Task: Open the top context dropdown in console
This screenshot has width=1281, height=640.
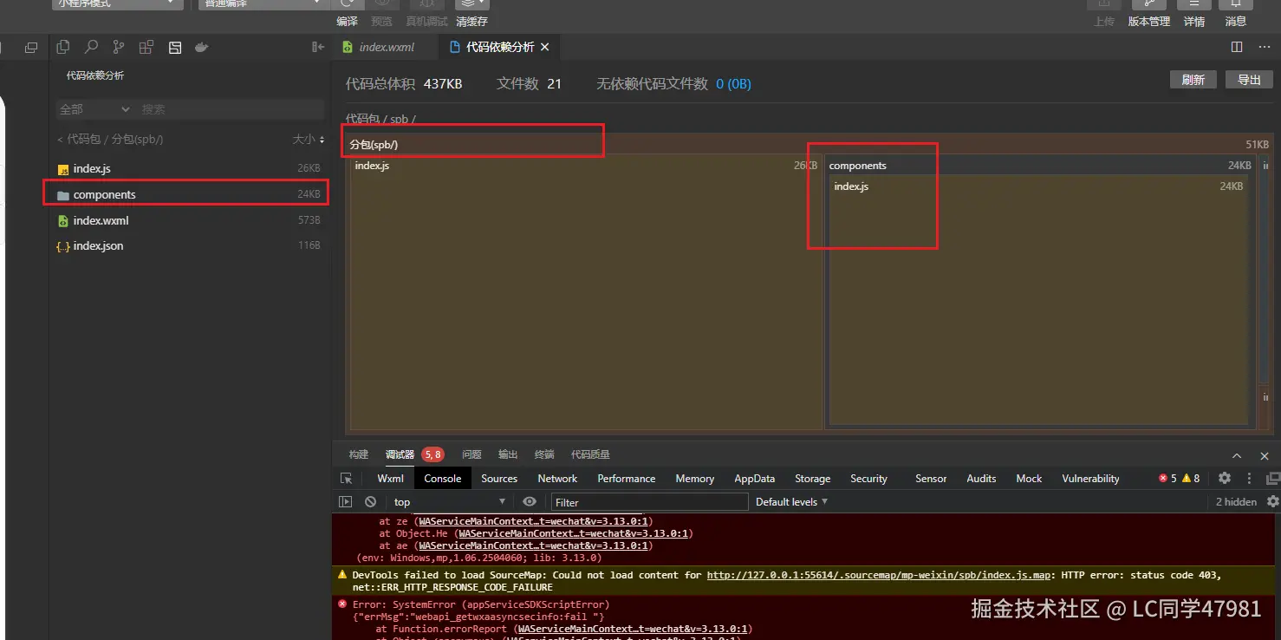Action: [x=449, y=501]
